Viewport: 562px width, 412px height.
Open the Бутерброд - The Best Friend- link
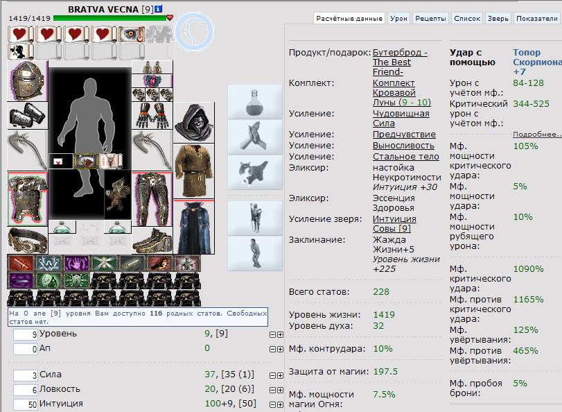400,62
